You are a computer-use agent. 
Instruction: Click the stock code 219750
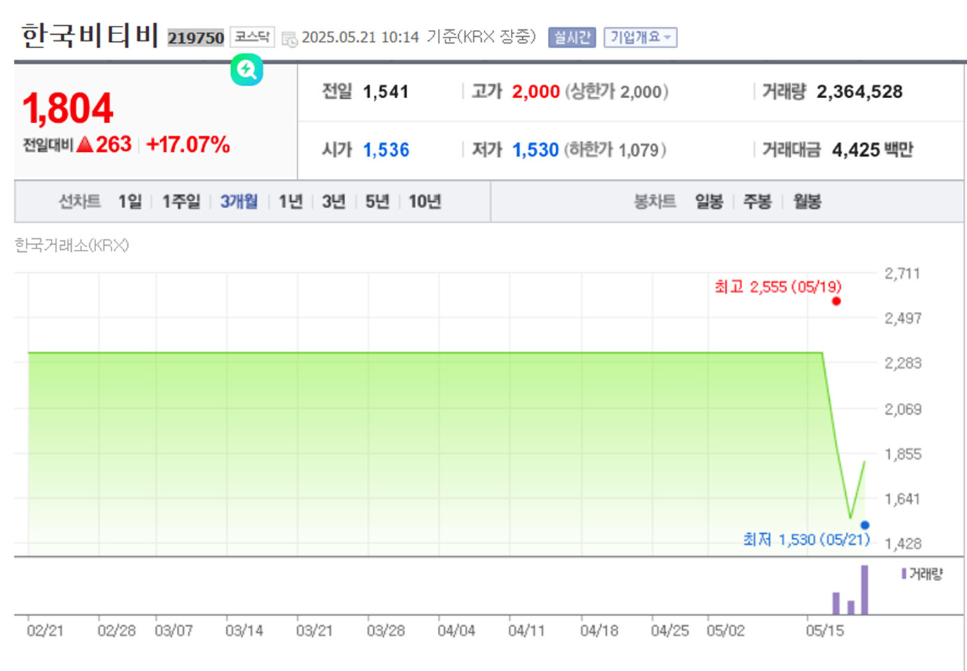[196, 38]
